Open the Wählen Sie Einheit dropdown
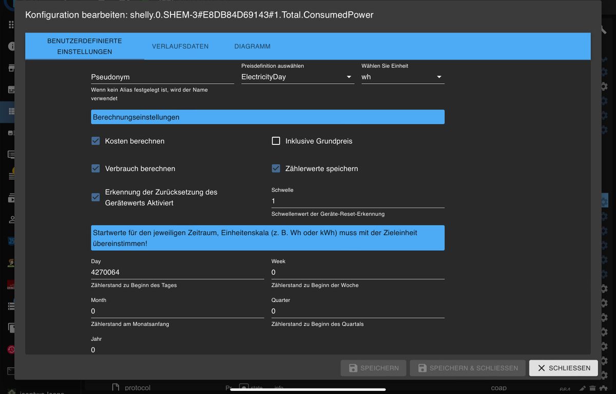The height and width of the screenshot is (394, 616). (x=403, y=77)
